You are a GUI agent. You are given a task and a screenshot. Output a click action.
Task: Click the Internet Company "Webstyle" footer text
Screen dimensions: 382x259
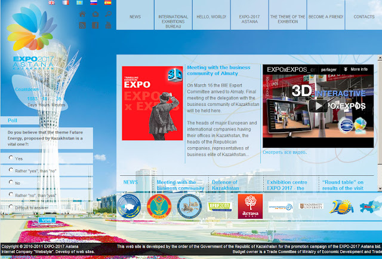coord(48,252)
